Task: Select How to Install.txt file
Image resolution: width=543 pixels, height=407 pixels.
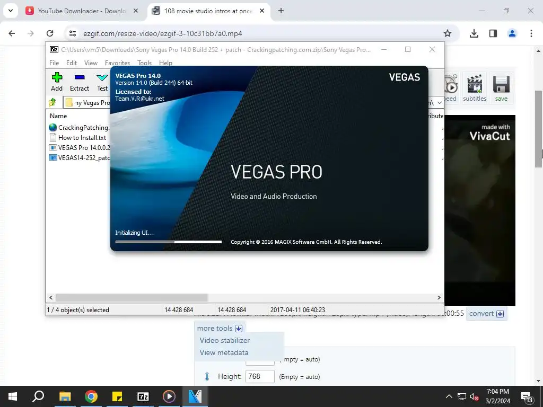Action: click(x=78, y=137)
